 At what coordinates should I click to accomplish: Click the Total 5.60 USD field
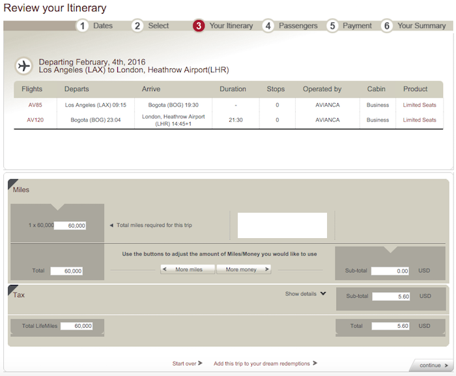click(x=390, y=326)
